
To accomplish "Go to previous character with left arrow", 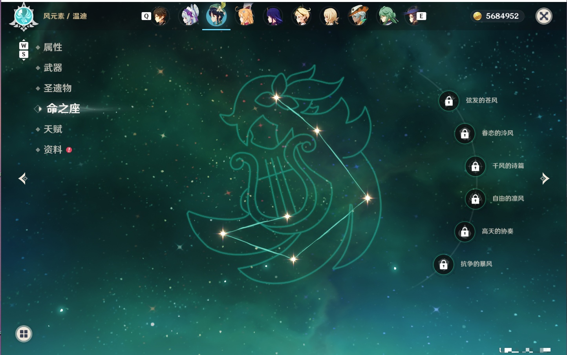I will point(23,178).
